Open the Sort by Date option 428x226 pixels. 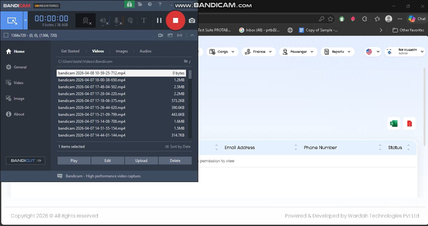tap(178, 147)
